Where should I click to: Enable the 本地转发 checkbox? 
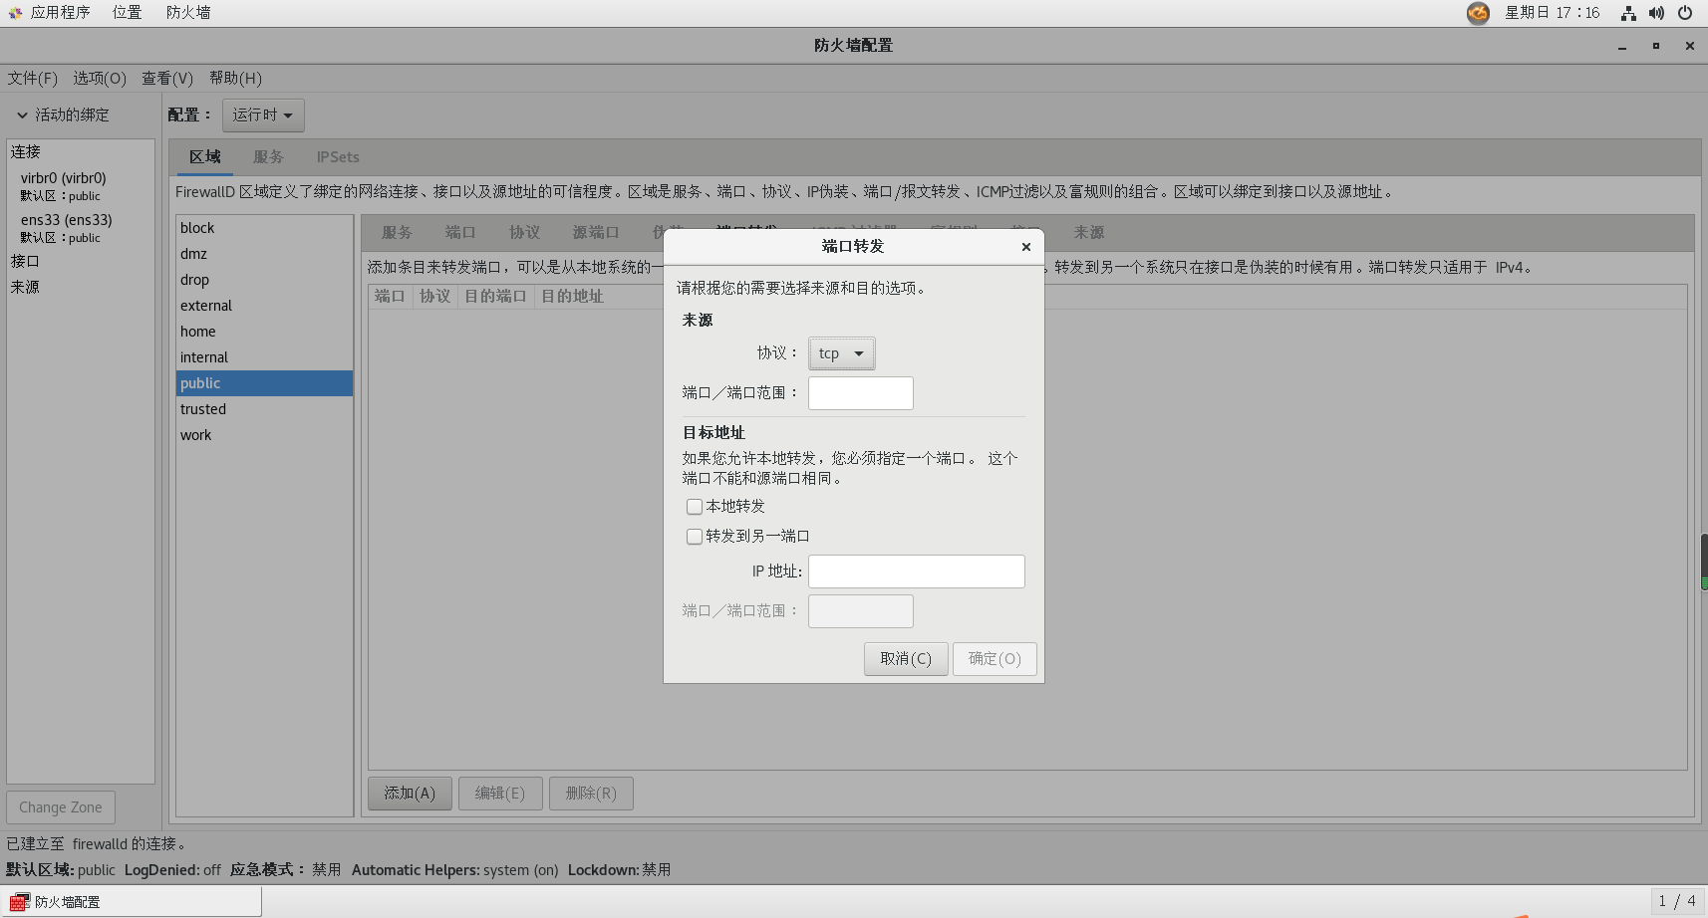tap(695, 507)
